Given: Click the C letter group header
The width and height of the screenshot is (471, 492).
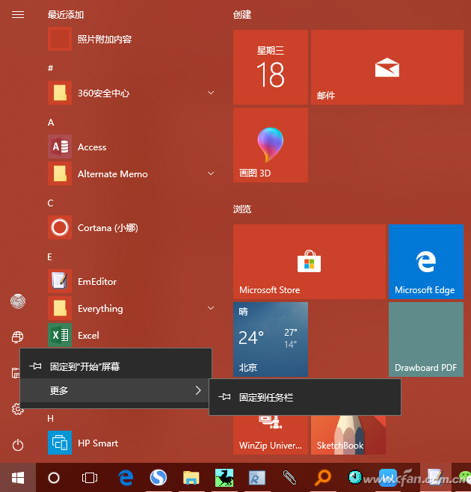Looking at the screenshot, I should coord(51,203).
